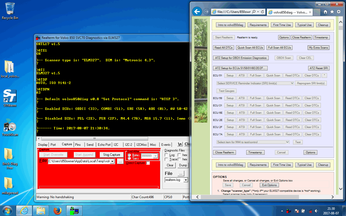The height and width of the screenshot is (216, 346).
Task: Launch the STNterm desktop shortcut
Action: tap(10, 99)
